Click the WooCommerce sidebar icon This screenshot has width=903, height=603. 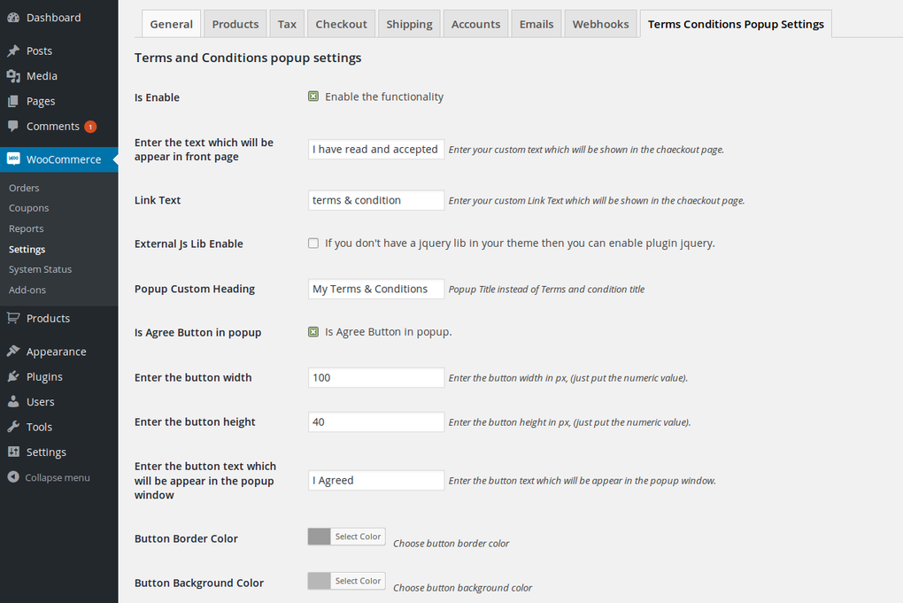tap(13, 158)
